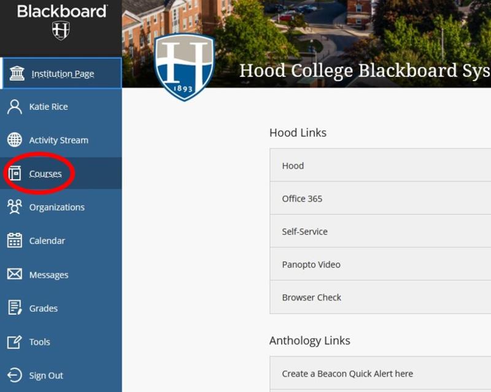Click the Sign Out arrow icon

[14, 375]
